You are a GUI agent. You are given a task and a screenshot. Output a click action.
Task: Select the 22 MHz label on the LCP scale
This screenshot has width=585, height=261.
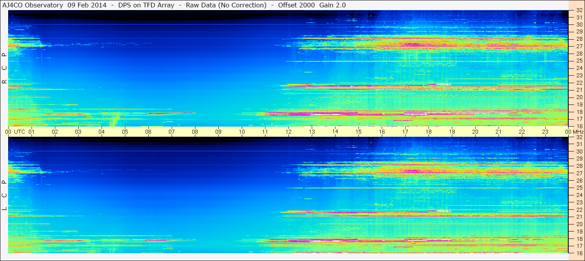[579, 210]
